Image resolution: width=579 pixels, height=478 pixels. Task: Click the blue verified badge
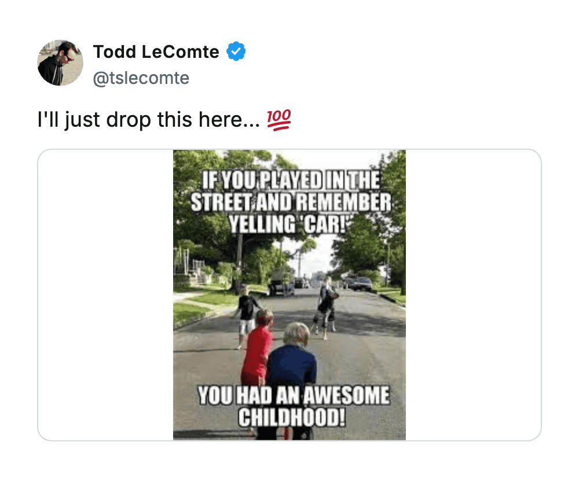point(236,52)
